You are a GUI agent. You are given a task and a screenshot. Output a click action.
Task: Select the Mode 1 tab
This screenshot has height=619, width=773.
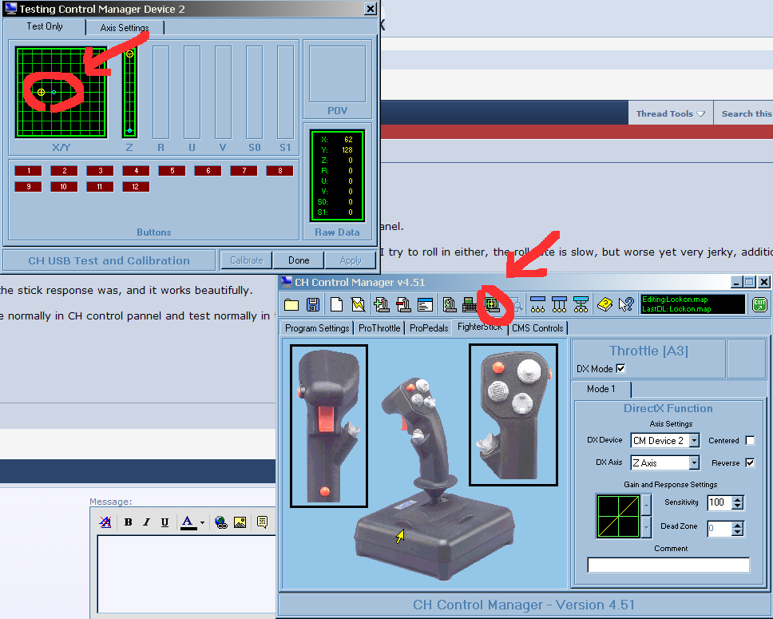click(601, 389)
